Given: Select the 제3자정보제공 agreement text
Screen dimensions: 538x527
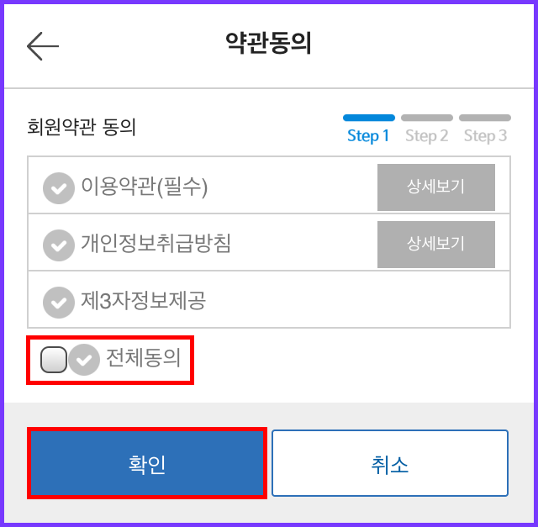Looking at the screenshot, I should pyautogui.click(x=143, y=300).
